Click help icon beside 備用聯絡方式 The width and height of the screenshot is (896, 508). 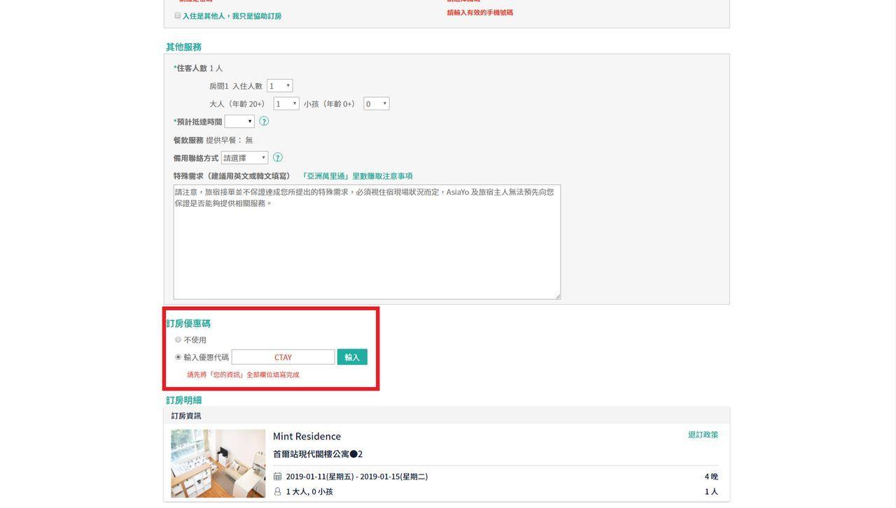point(278,158)
